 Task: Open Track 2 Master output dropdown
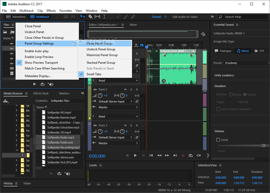click(118, 107)
